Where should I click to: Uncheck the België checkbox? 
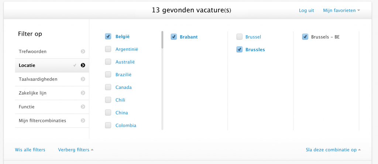tap(108, 36)
